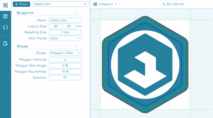Open the add components grid icon
The width and height of the screenshot is (213, 118).
[x=5, y=16]
